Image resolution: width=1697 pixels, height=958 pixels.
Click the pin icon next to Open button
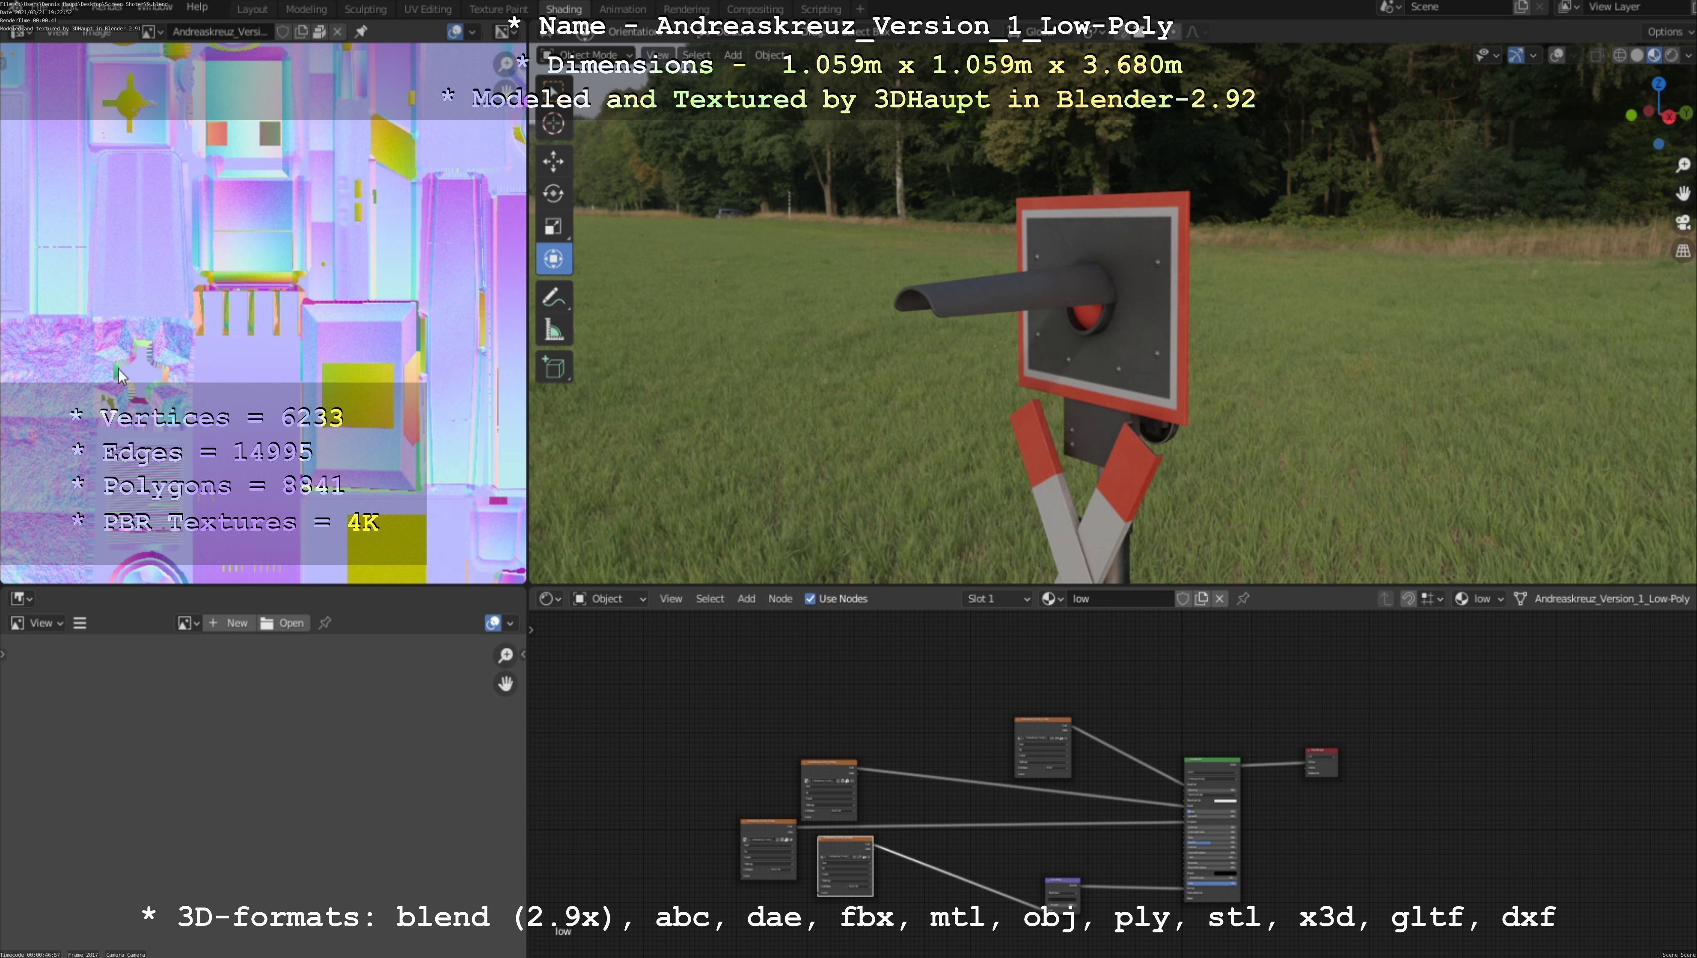click(325, 623)
